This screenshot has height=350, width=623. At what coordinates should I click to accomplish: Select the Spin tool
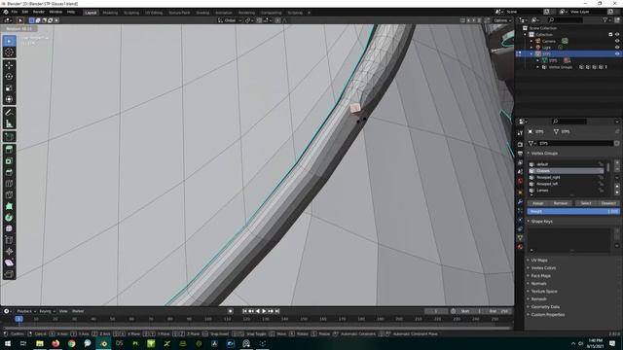pyautogui.click(x=9, y=218)
